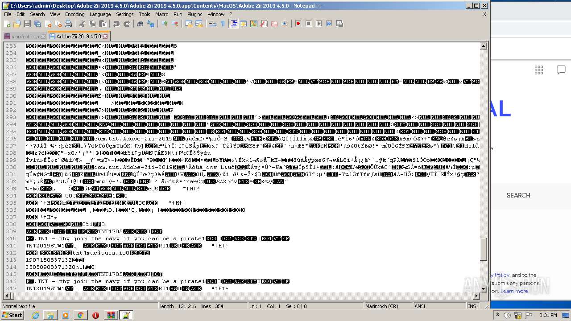Click the Start button on taskbar

pos(12,315)
